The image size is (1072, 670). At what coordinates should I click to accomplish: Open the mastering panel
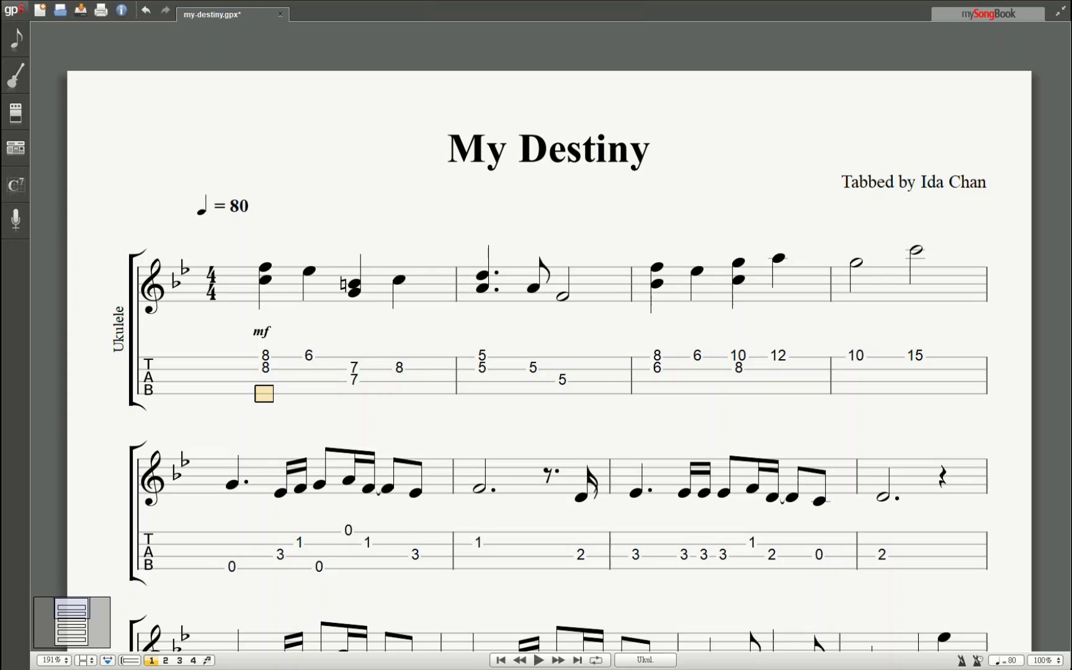16,148
